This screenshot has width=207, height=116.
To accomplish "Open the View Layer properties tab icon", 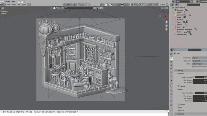I will [171, 65].
